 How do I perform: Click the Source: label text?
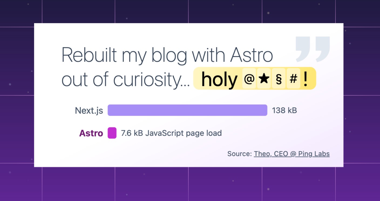click(x=239, y=154)
